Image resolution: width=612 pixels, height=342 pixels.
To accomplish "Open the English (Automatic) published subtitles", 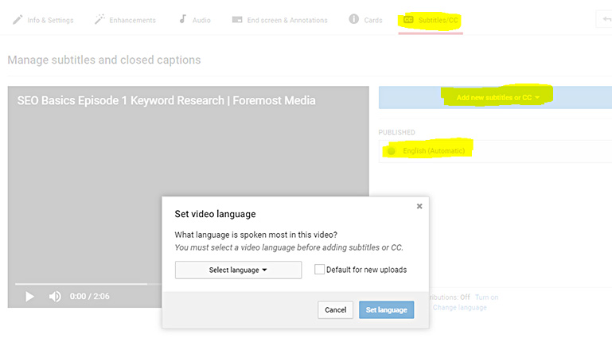I will tap(434, 151).
